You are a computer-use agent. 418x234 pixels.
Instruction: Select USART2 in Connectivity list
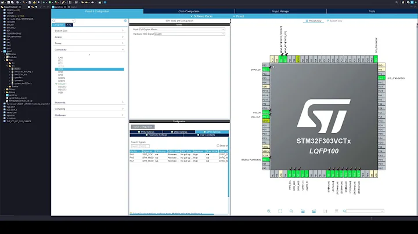click(x=62, y=87)
